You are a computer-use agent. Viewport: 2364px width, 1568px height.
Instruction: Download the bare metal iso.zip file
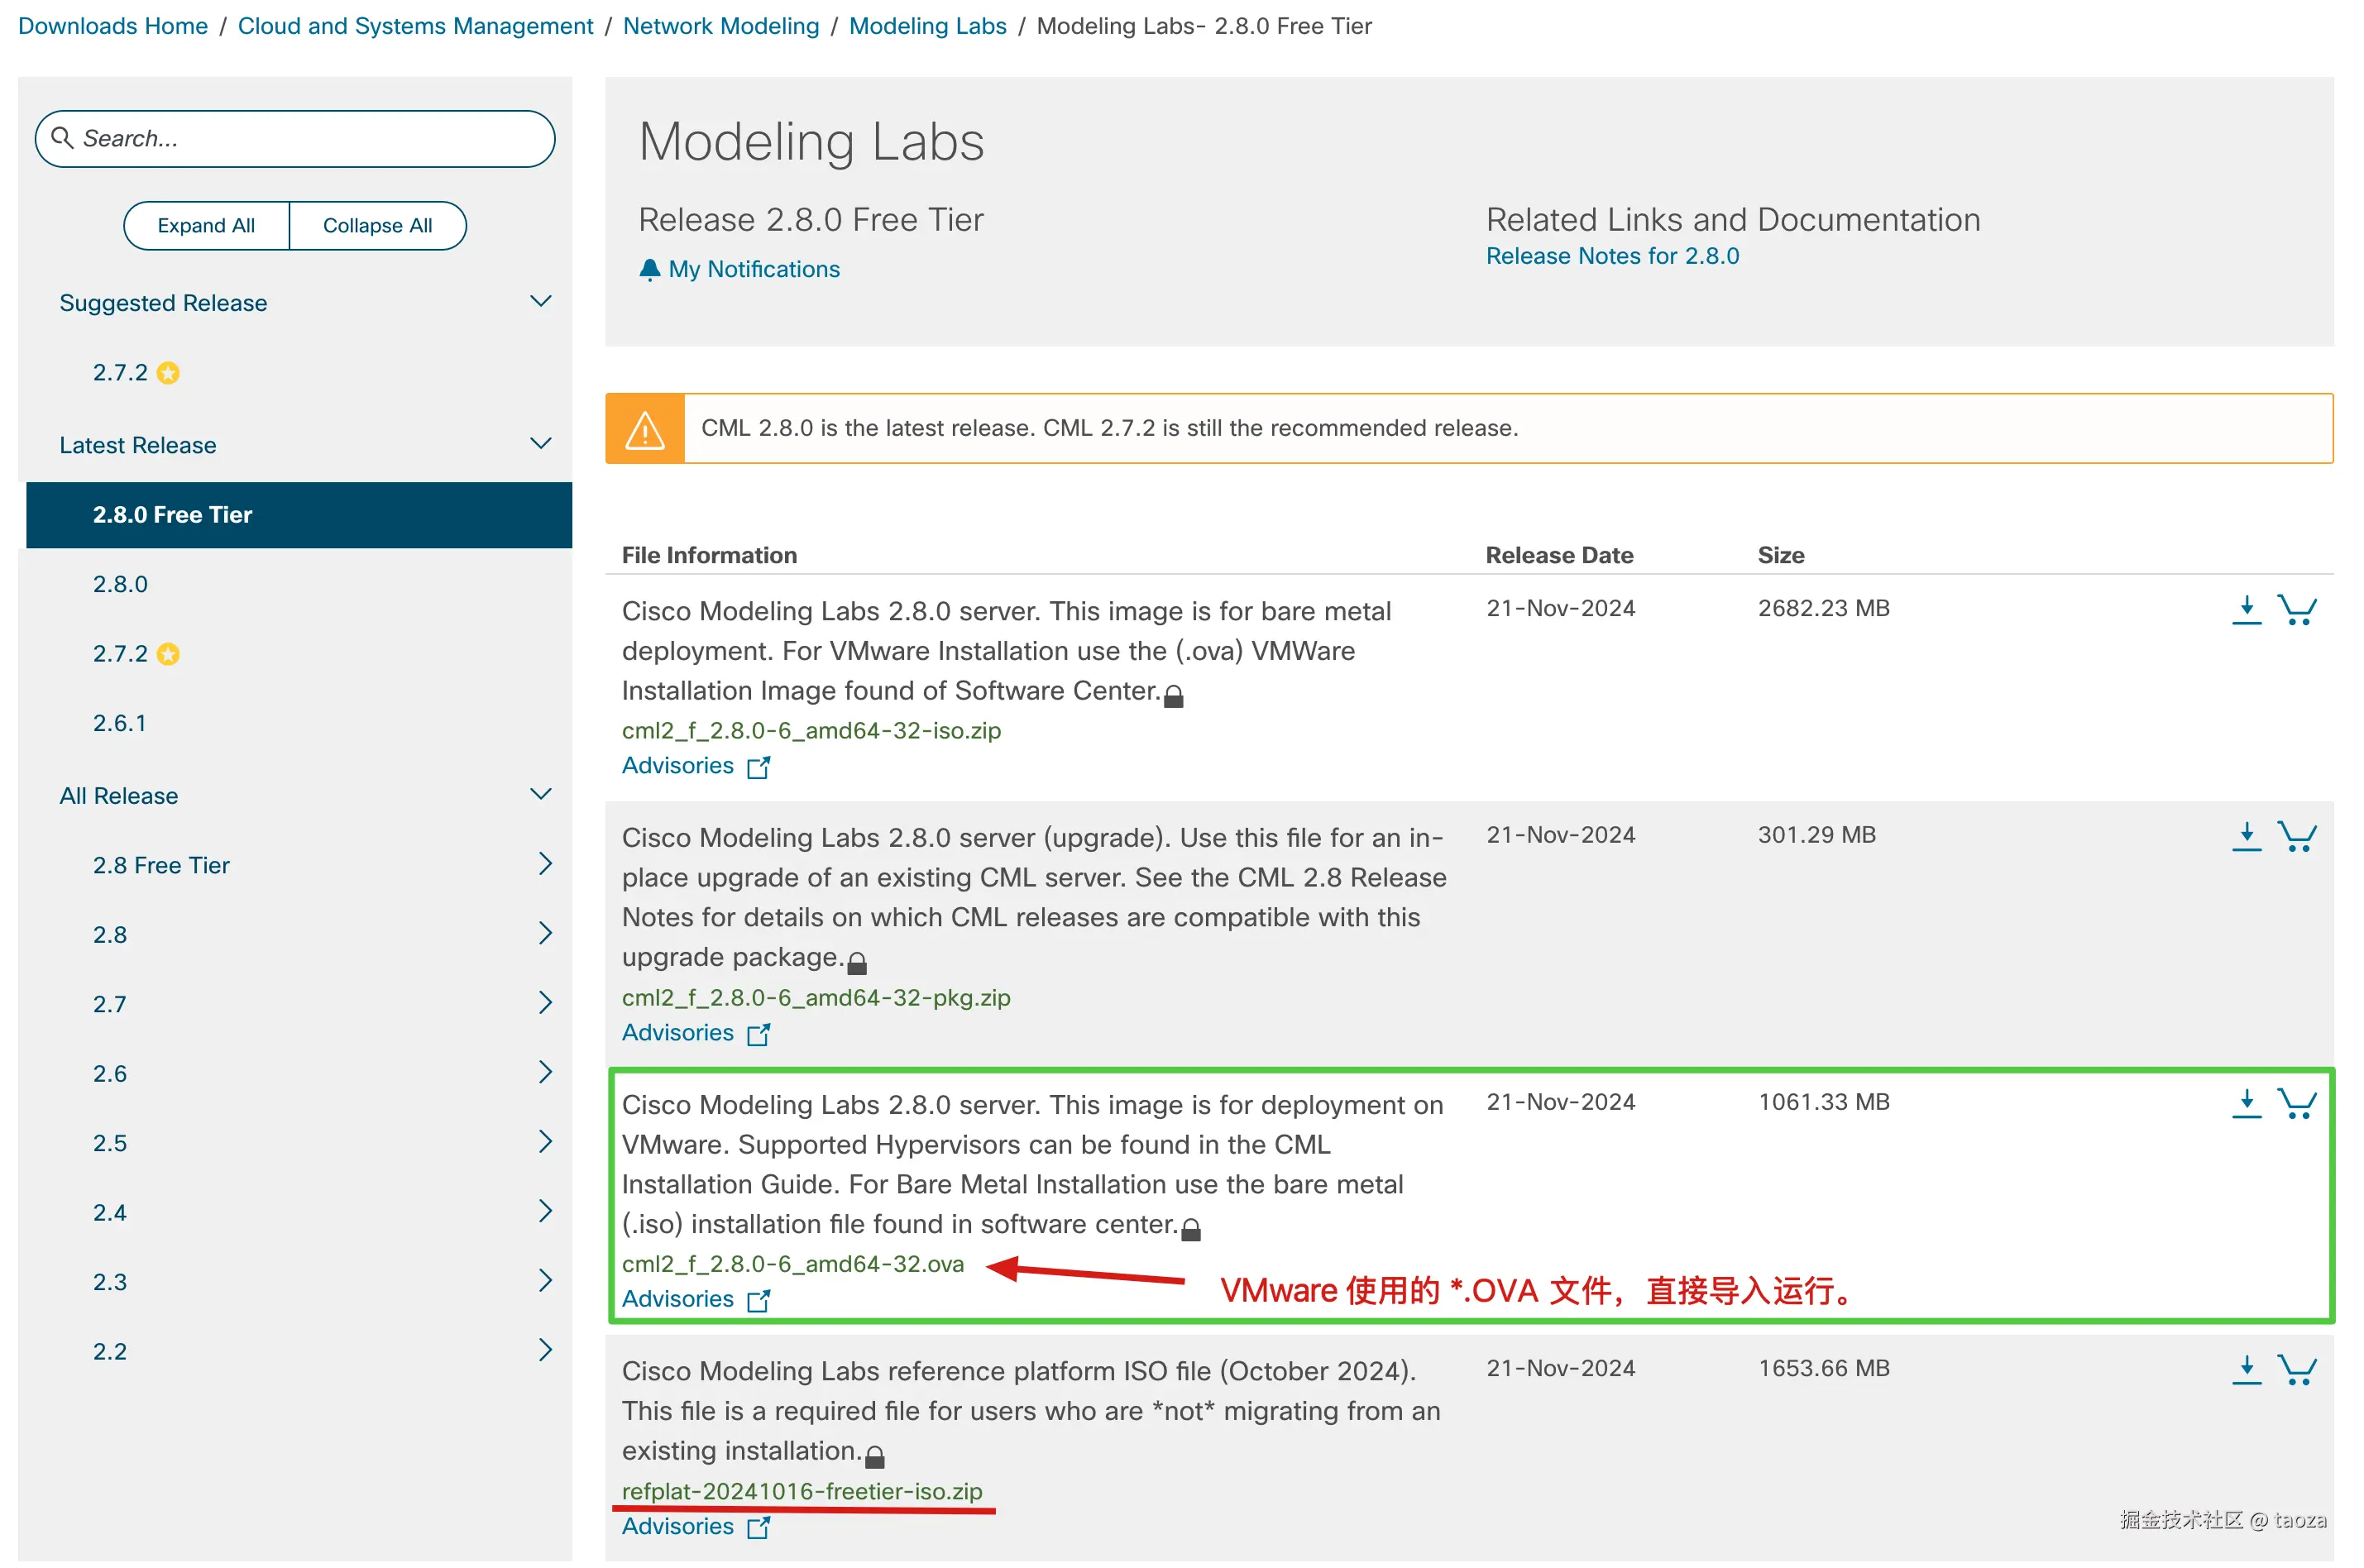pyautogui.click(x=2246, y=609)
